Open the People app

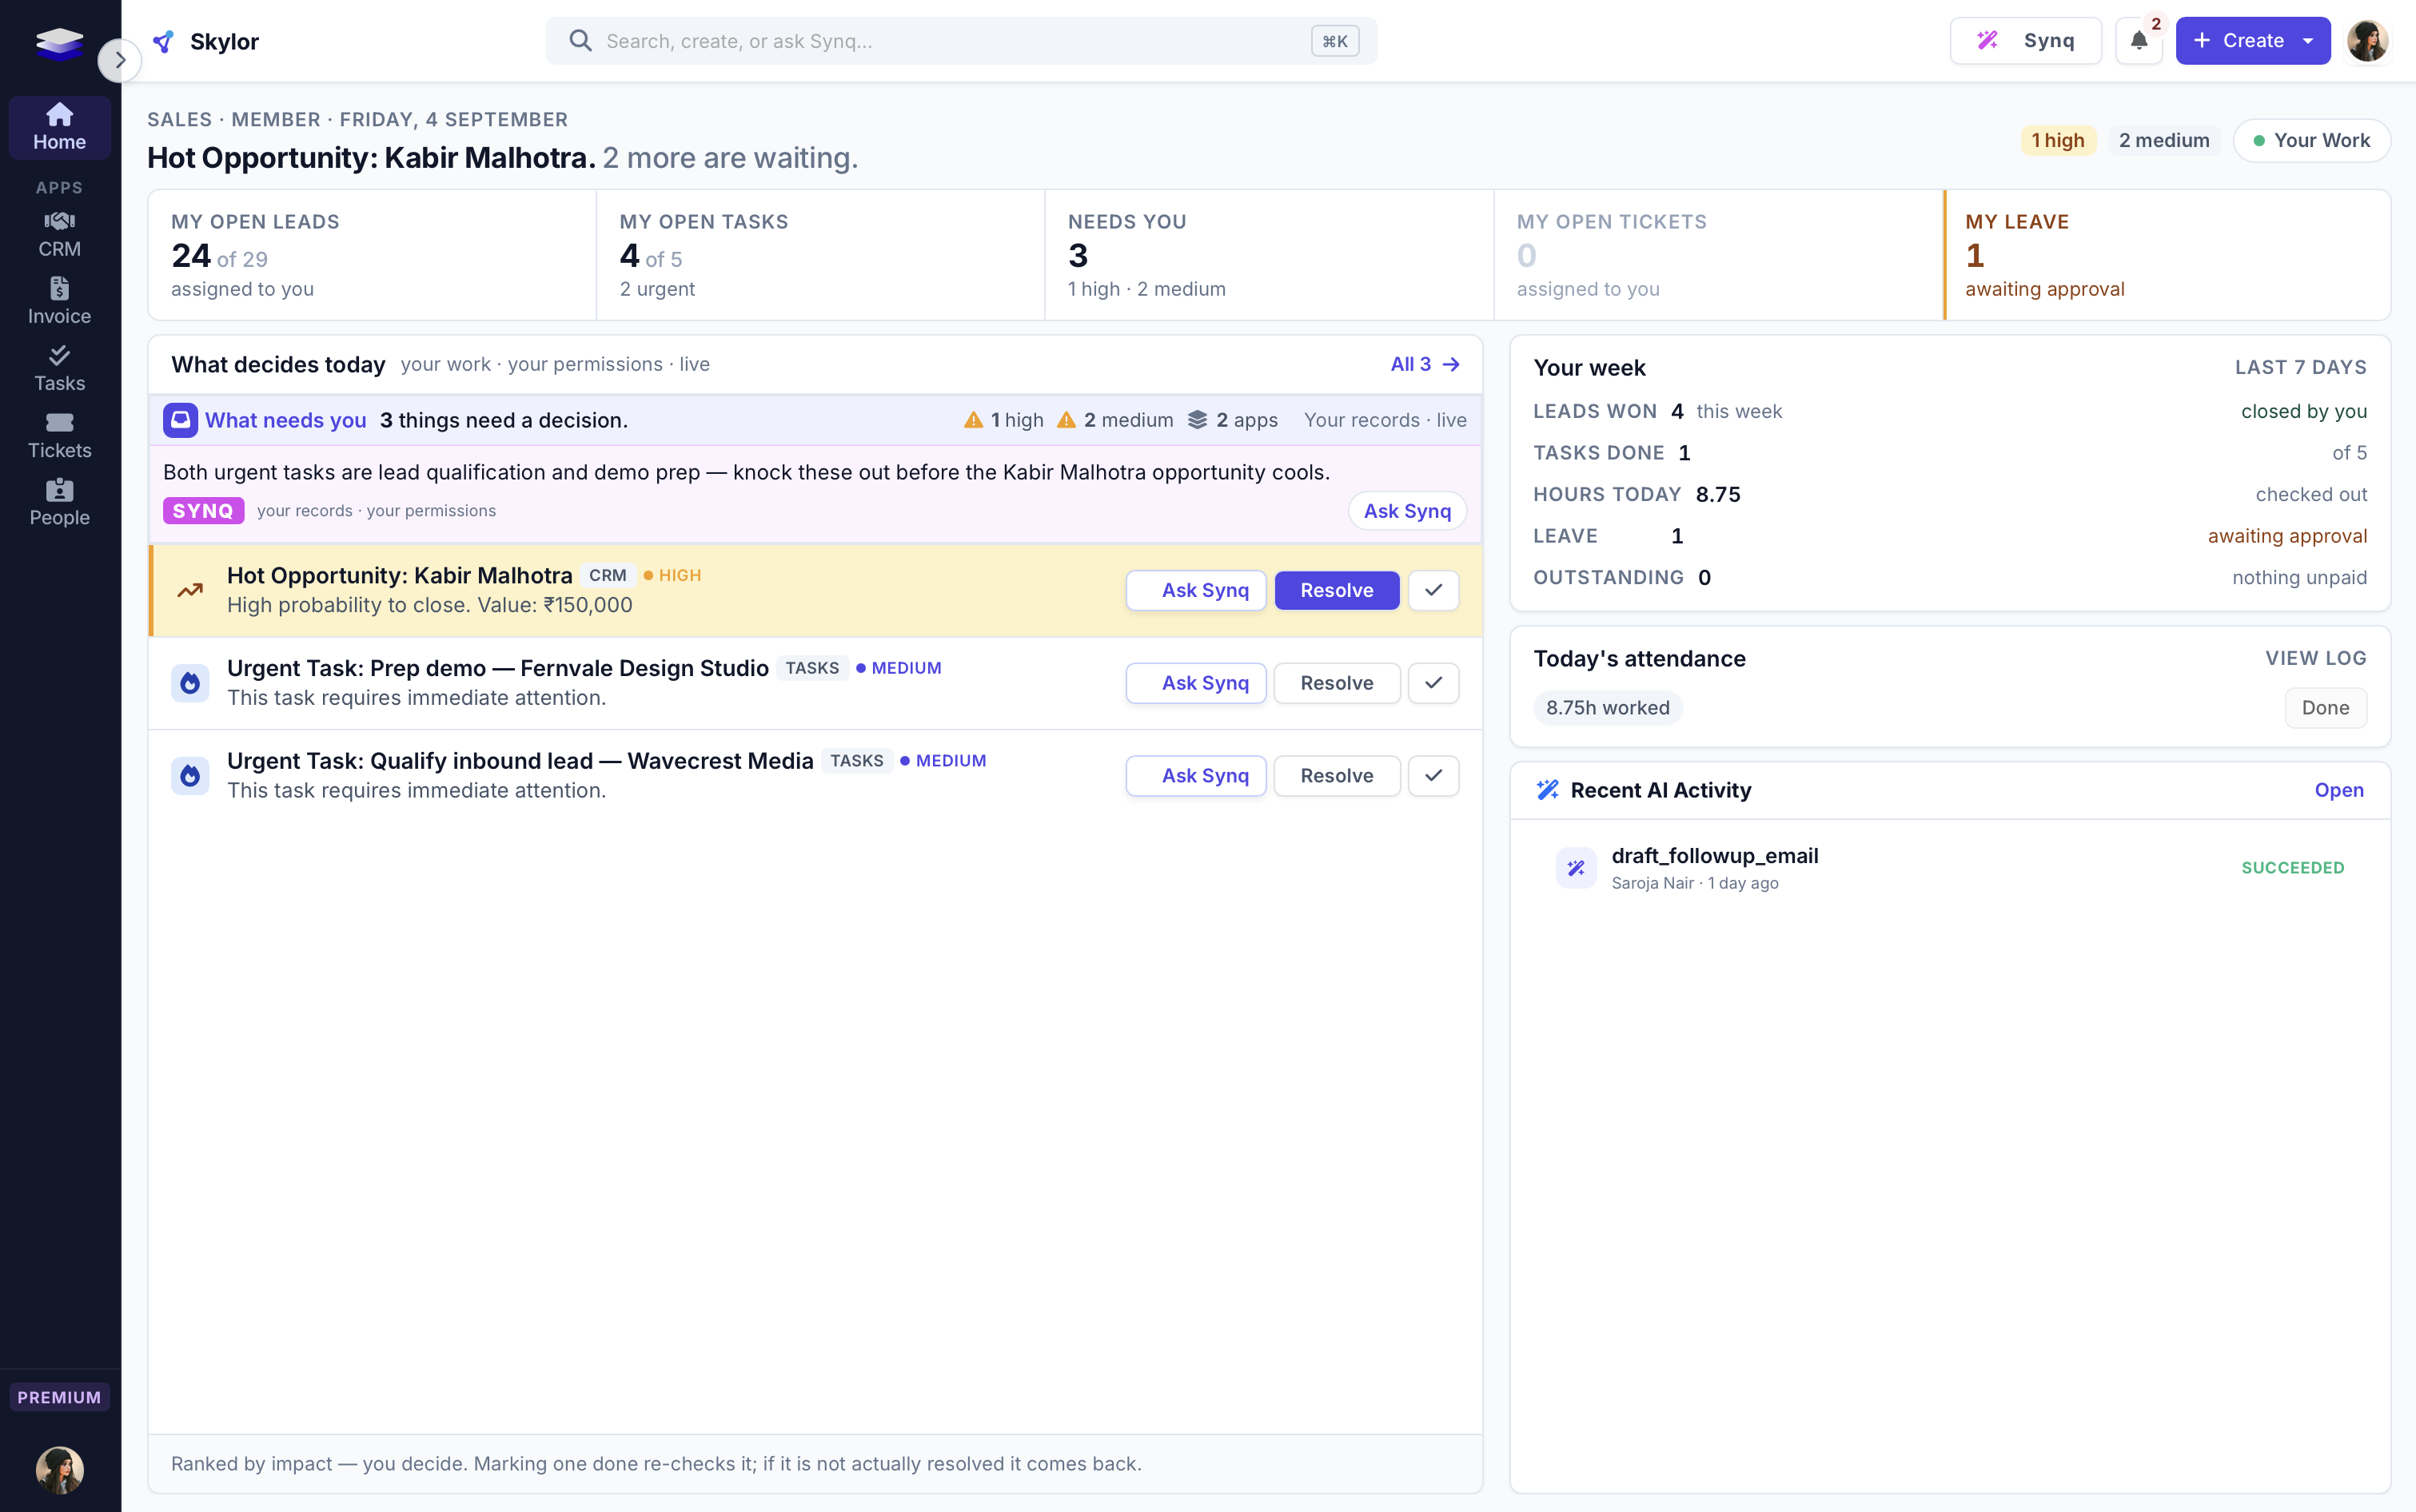click(x=59, y=502)
